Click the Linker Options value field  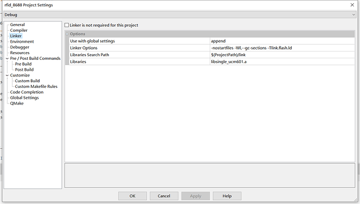pyautogui.click(x=282, y=48)
